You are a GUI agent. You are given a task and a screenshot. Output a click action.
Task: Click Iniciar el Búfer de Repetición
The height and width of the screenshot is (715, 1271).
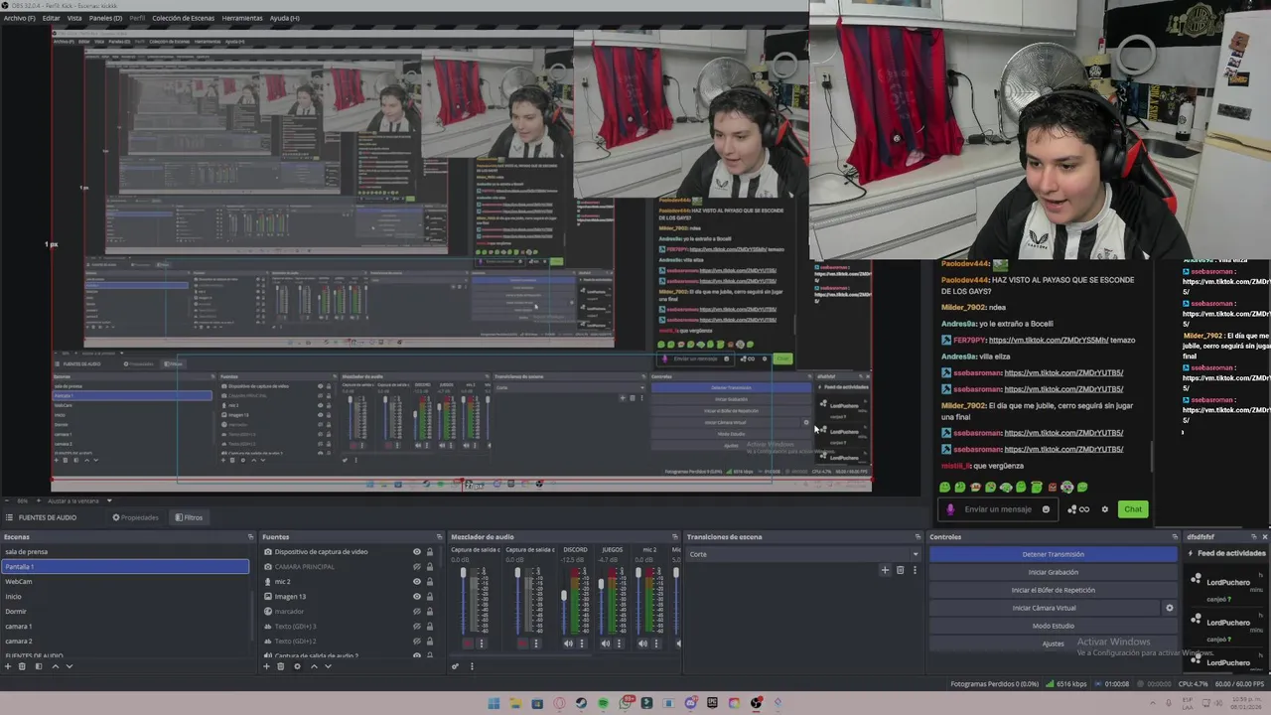pos(1053,590)
